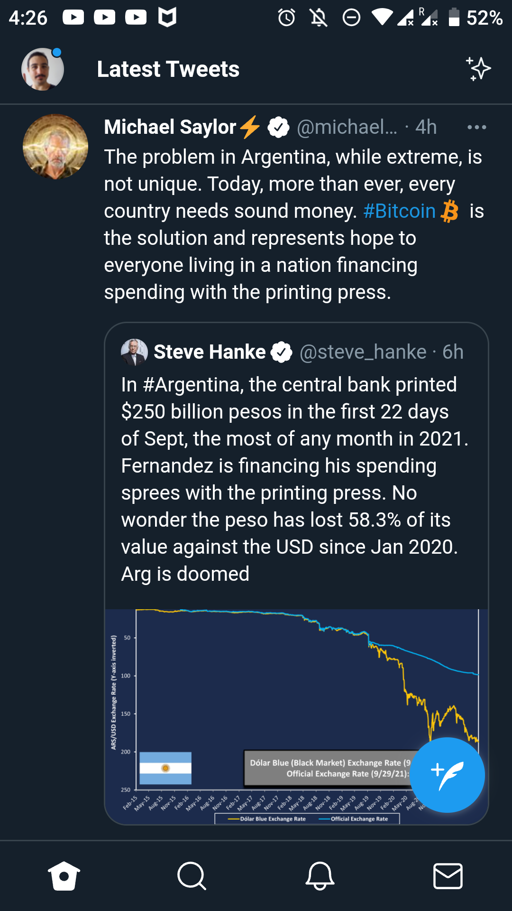The height and width of the screenshot is (911, 512).
Task: Go to the Home tab
Action: click(x=64, y=876)
